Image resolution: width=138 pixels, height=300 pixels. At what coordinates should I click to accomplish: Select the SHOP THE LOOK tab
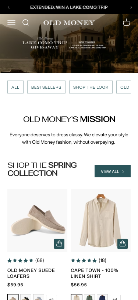tap(91, 87)
